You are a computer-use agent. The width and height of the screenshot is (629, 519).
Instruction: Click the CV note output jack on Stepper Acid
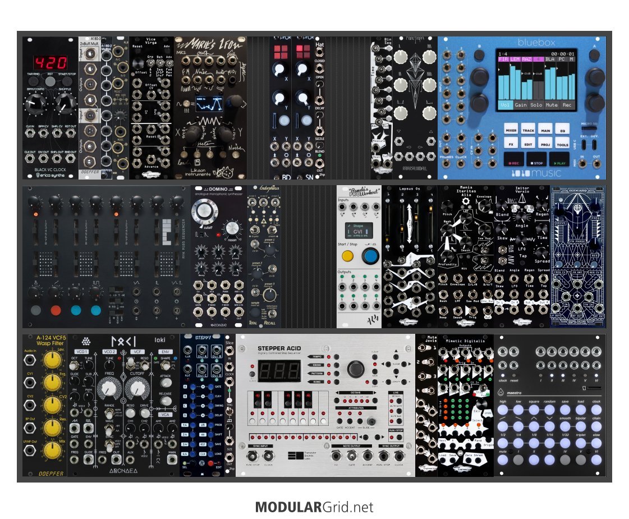336,456
